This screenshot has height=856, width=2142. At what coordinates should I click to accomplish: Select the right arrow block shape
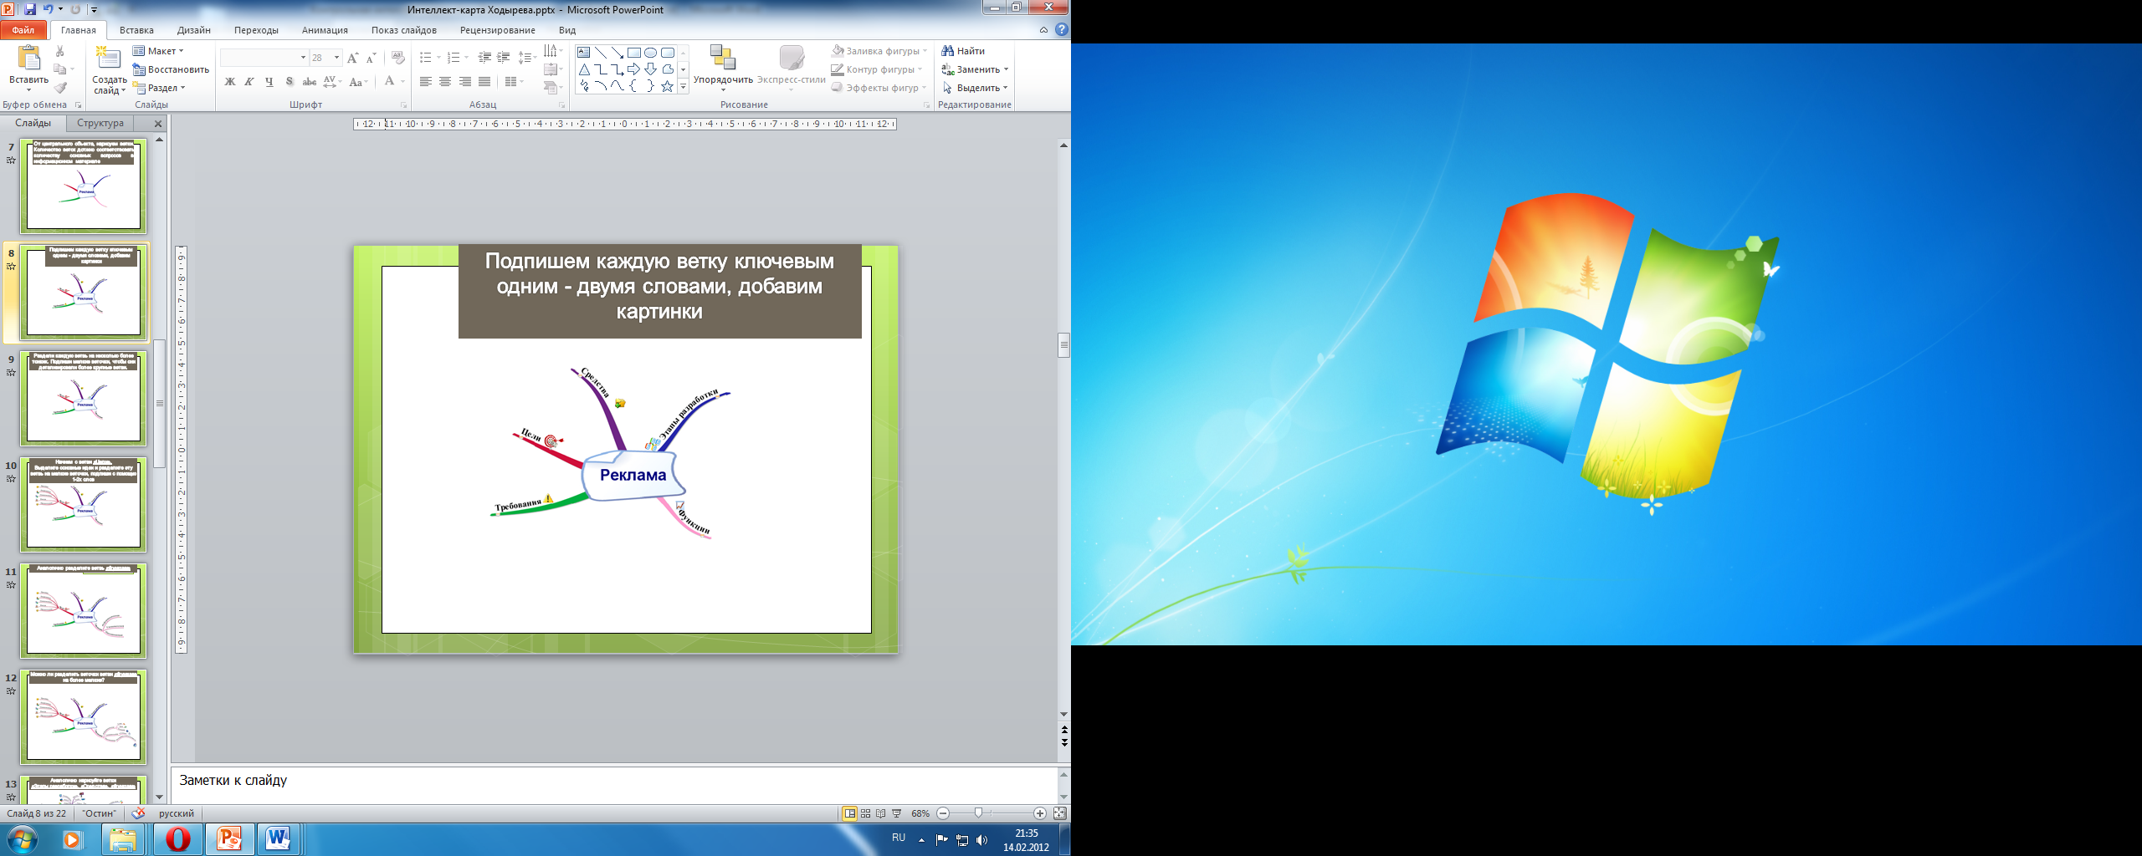[x=633, y=69]
